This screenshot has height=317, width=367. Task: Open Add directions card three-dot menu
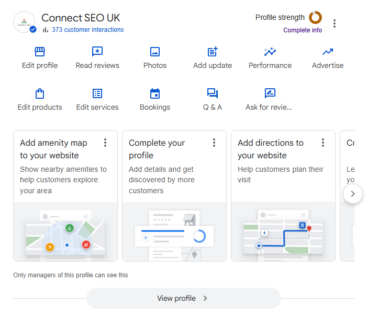(x=323, y=143)
